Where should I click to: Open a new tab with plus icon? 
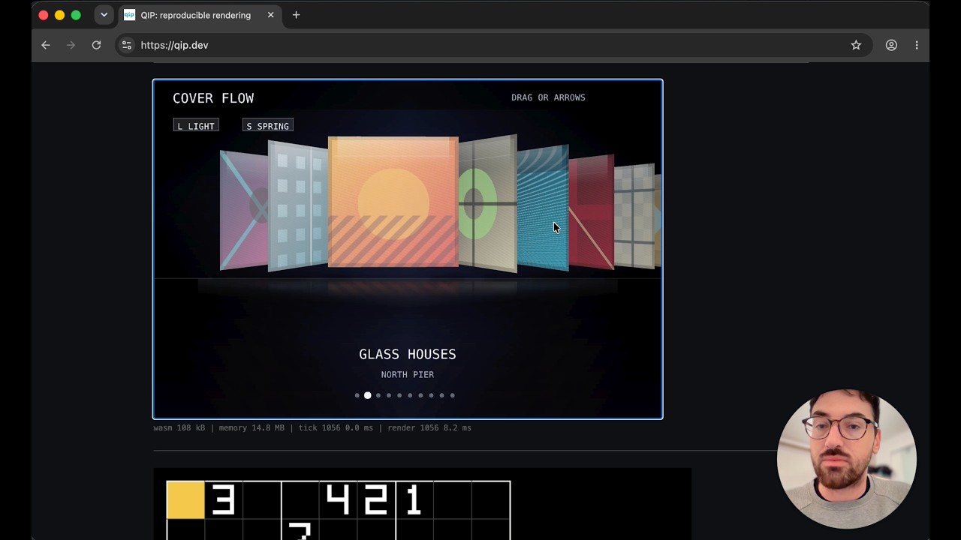296,15
